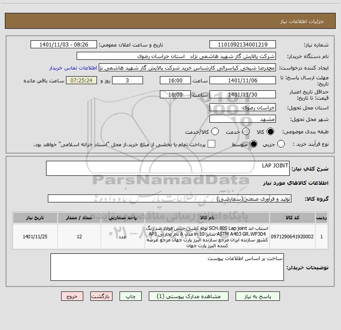Select the کالا radio button
The height and width of the screenshot is (330, 341).
click(270, 132)
